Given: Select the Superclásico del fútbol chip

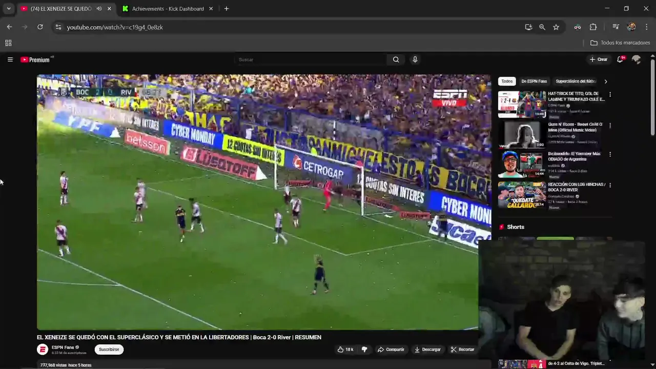Looking at the screenshot, I should (x=576, y=81).
